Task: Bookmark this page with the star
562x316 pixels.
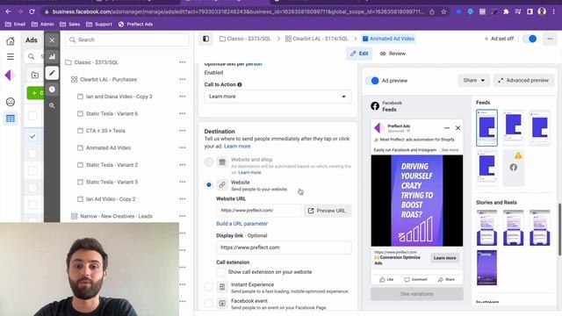Action: point(443,11)
